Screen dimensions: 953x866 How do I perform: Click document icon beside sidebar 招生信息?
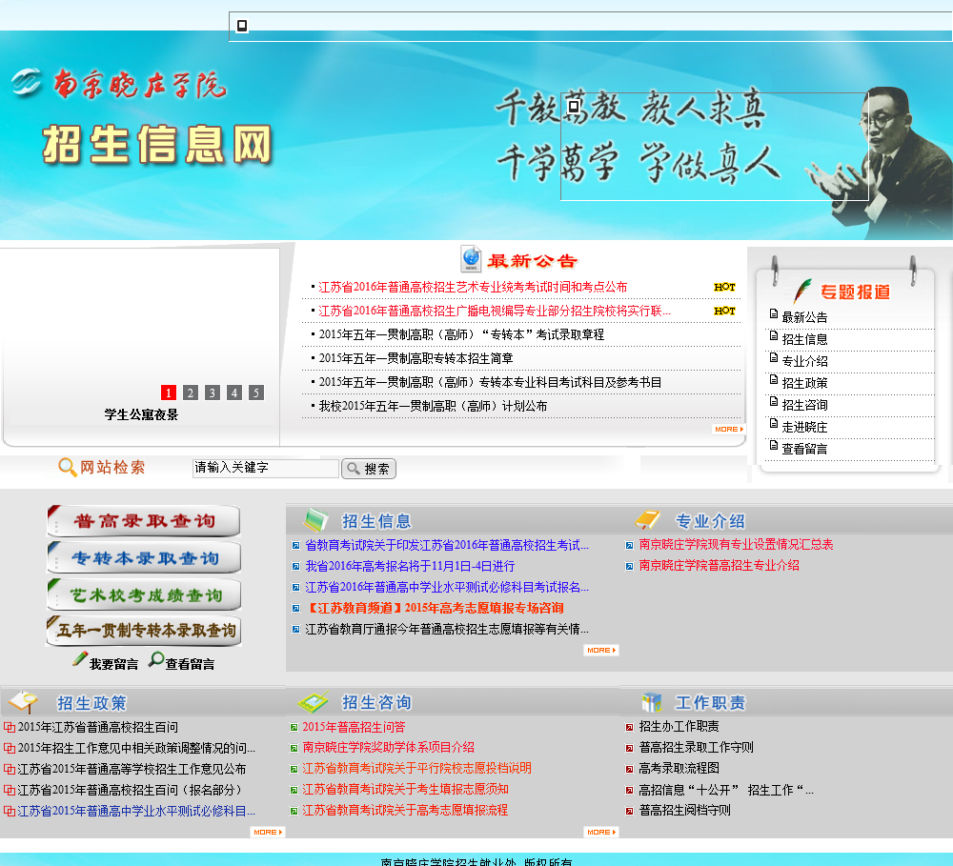click(774, 335)
